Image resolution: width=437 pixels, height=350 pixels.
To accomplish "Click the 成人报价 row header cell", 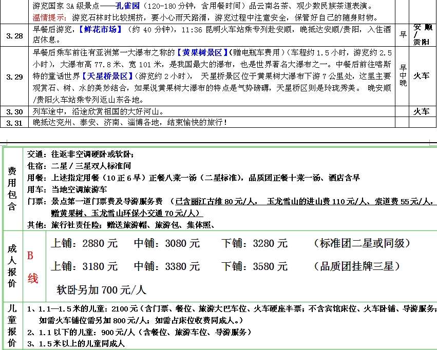I will tap(12, 266).
